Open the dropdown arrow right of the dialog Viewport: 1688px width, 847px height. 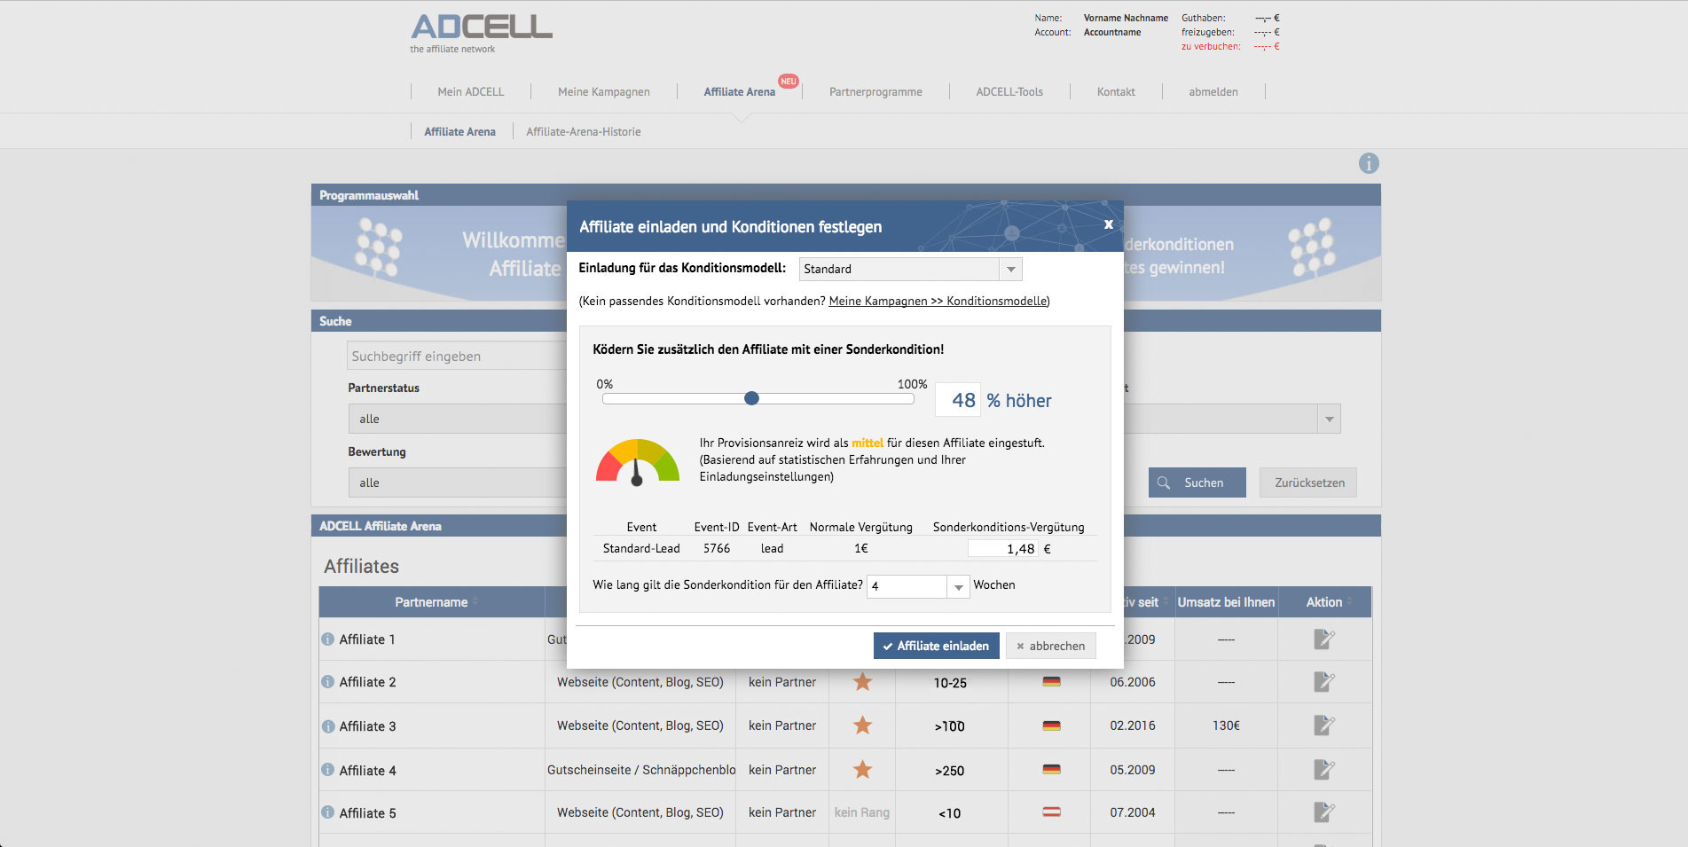point(1328,419)
